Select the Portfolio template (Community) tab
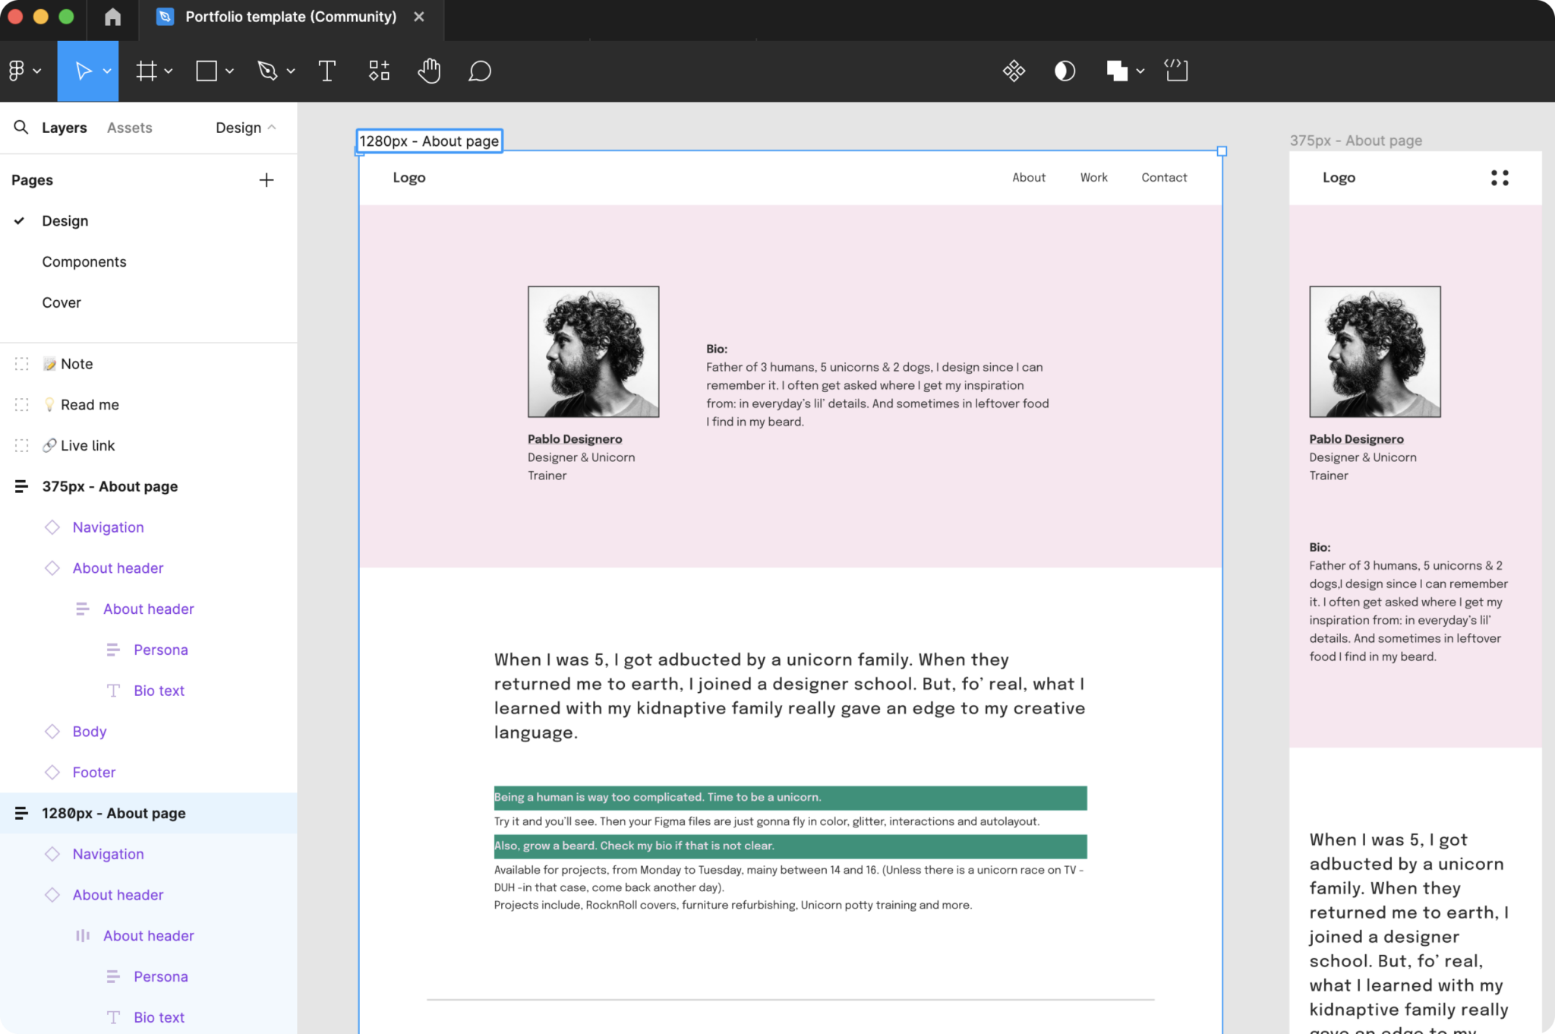1555x1034 pixels. (289, 16)
